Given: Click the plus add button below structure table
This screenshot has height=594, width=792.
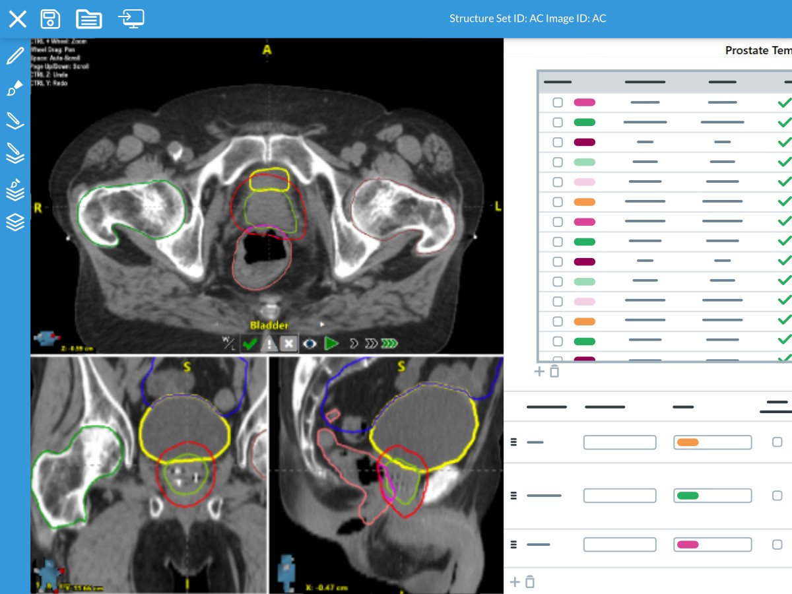Looking at the screenshot, I should click(539, 372).
